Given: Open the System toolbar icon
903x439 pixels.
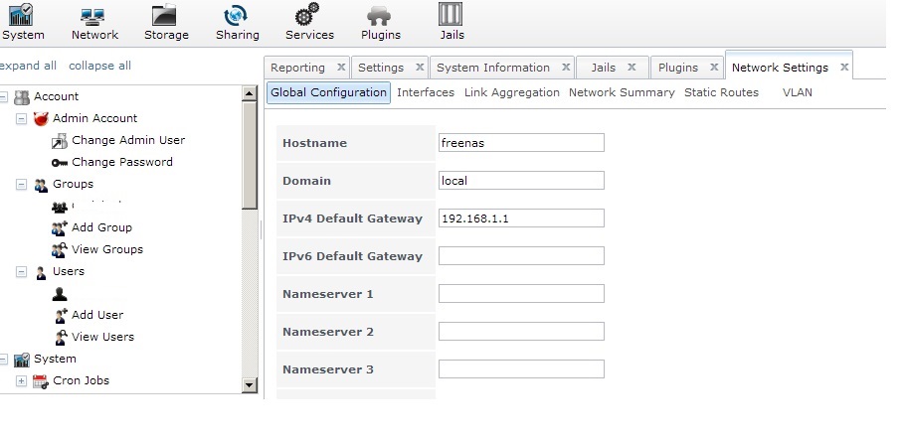Looking at the screenshot, I should coord(21,14).
